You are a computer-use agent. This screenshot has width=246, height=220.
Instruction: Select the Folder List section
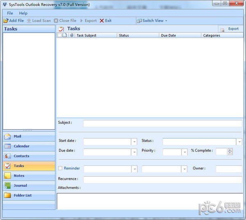[x=29, y=195]
